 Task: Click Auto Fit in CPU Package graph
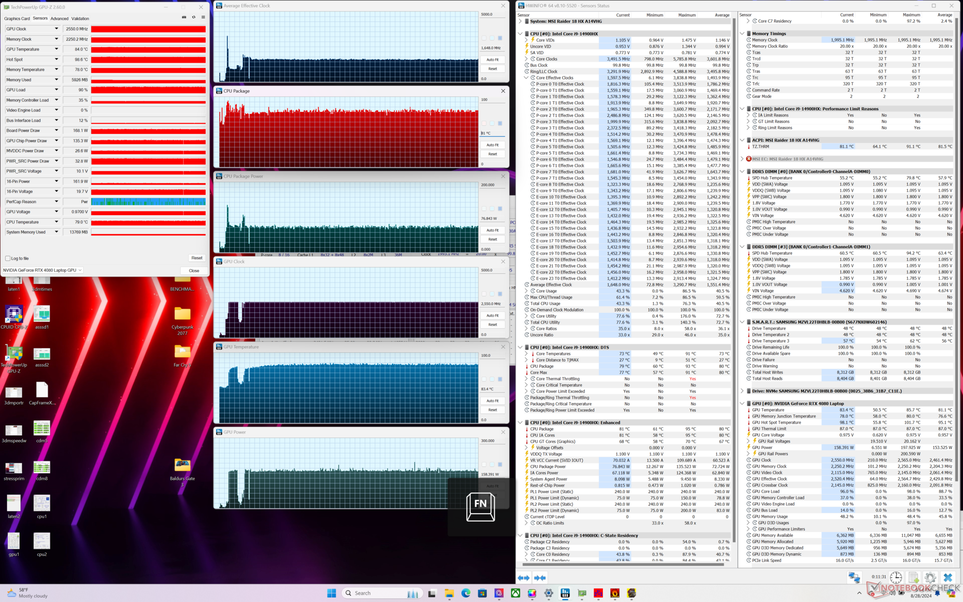coord(493,145)
